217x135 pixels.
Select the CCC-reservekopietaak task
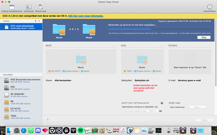[x=21, y=27]
